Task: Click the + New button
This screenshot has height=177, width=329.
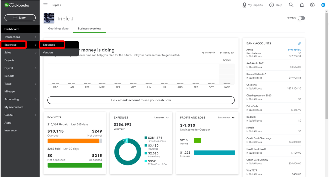Action: pyautogui.click(x=20, y=18)
